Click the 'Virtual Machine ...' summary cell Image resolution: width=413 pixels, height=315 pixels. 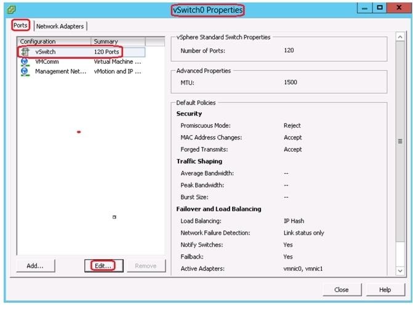point(118,62)
